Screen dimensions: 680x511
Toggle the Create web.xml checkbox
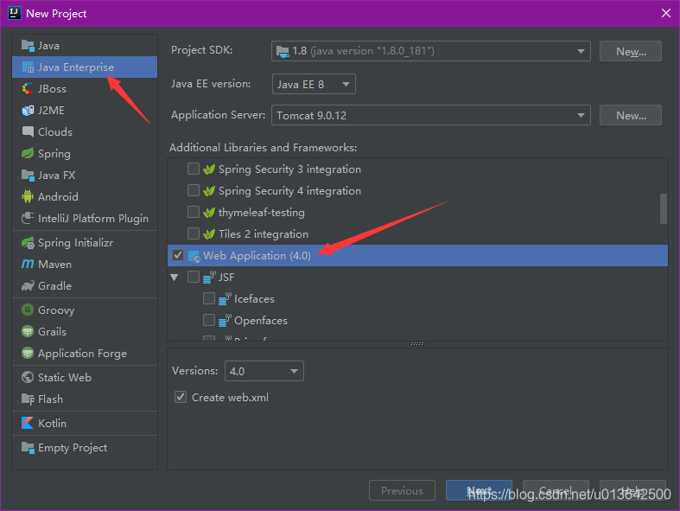tap(181, 397)
